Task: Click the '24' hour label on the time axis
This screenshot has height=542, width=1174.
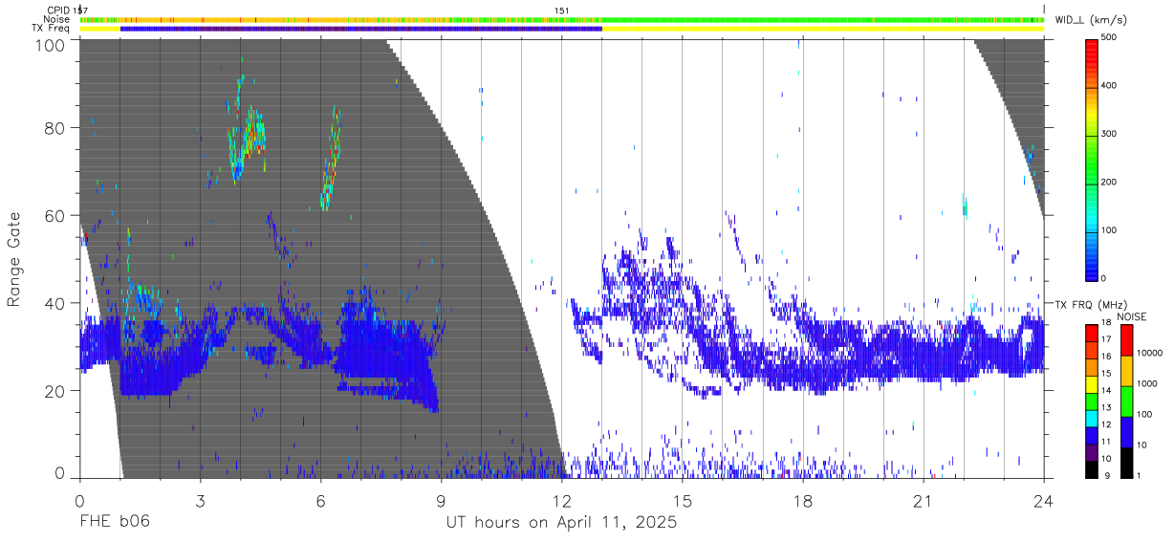Action: (x=1043, y=501)
